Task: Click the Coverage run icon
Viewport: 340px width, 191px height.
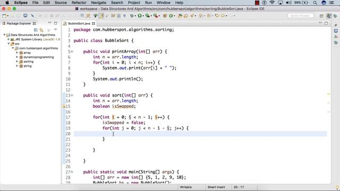Action: [148, 15]
